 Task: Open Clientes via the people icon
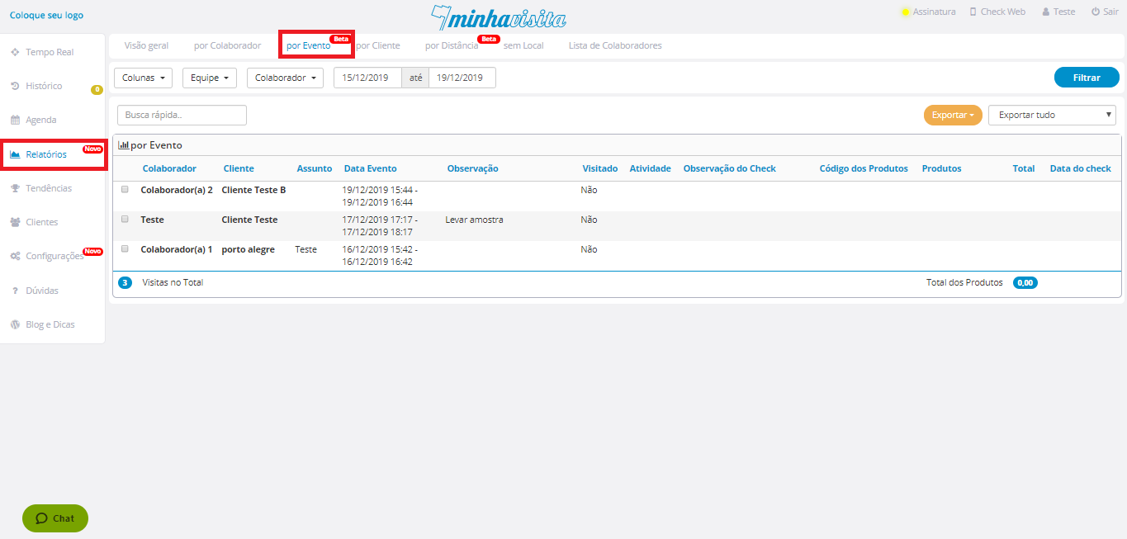pos(15,222)
